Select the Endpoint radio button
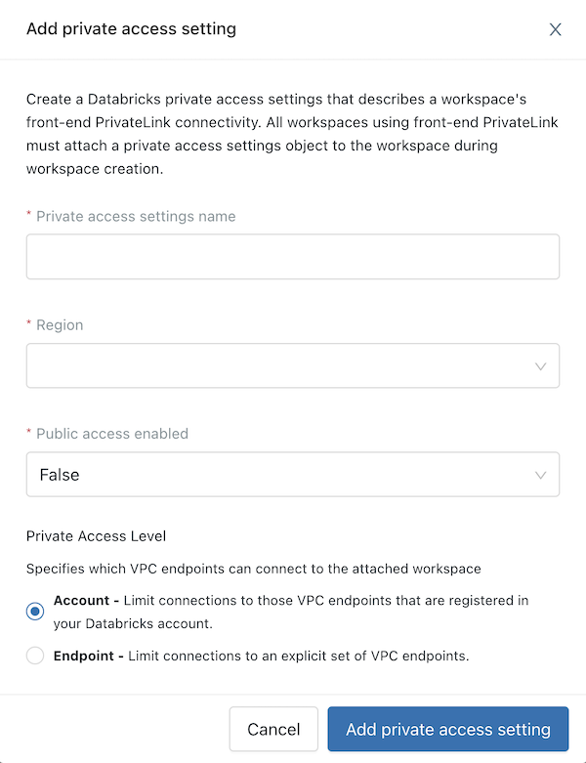This screenshot has width=586, height=763. [x=35, y=656]
